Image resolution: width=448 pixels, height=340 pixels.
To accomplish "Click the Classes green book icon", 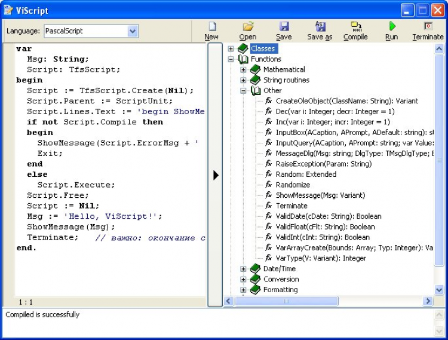I will point(243,48).
